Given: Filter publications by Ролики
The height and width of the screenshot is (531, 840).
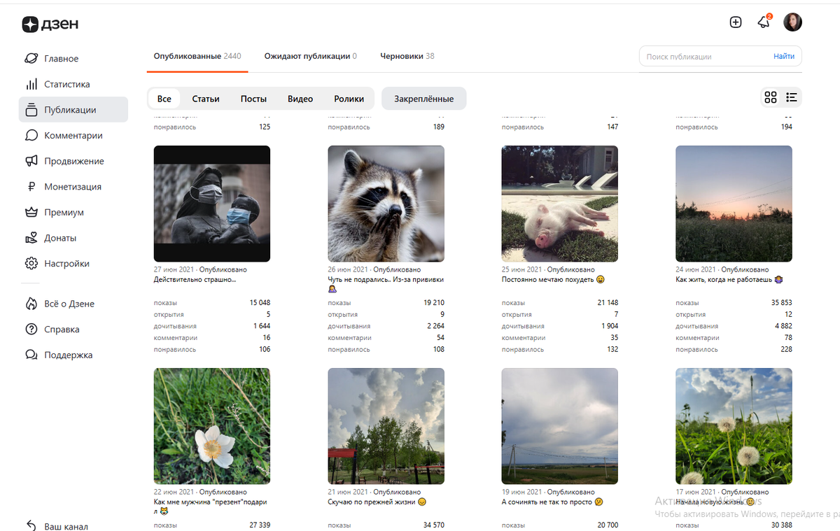Looking at the screenshot, I should (349, 99).
